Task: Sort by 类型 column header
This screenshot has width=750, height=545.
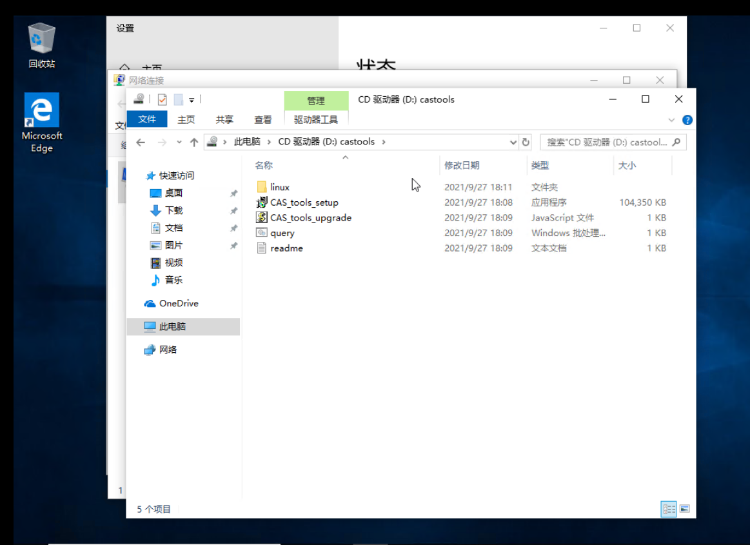Action: pyautogui.click(x=540, y=166)
